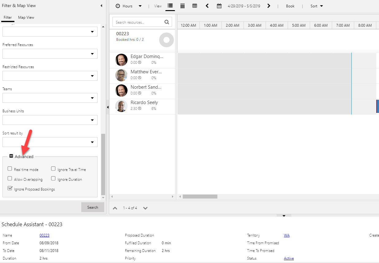Open the calendar date picker icon
Screen dimensions: 379x263
(x=219, y=6)
